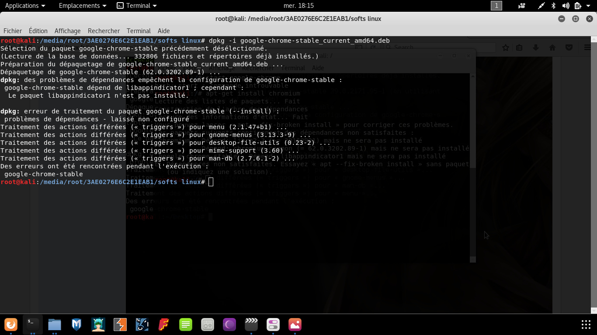597x335 pixels.
Task: Click the last "google-chrome-stable" error line
Action: tap(43, 174)
